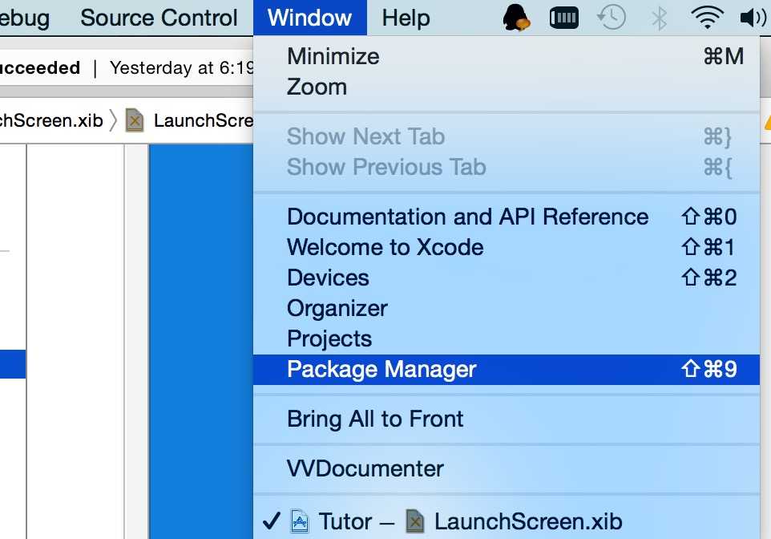The height and width of the screenshot is (539, 771).
Task: Expand the jump bar chevron after hScreen.xib
Action: 113,120
